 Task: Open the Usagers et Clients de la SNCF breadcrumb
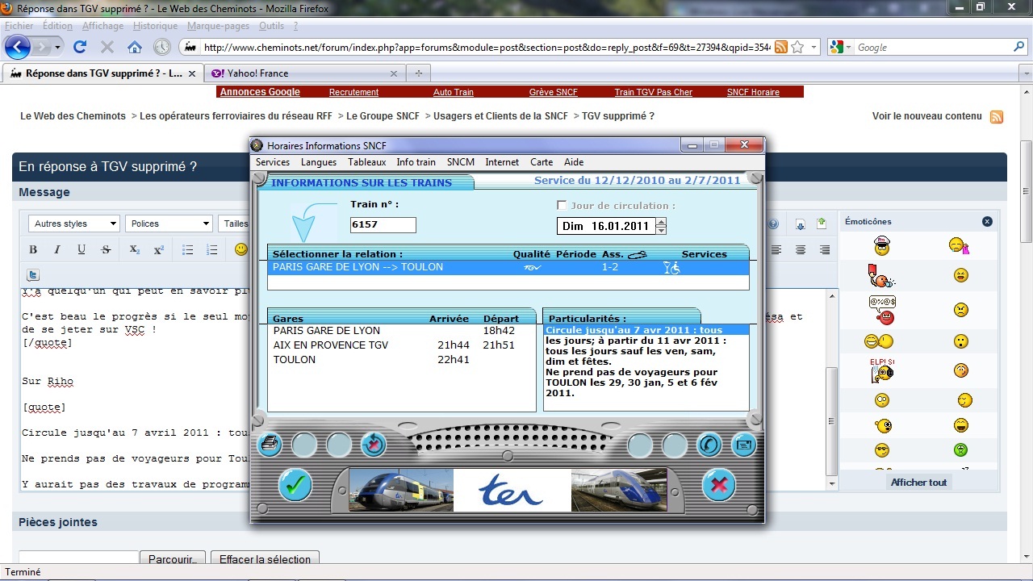tap(500, 116)
